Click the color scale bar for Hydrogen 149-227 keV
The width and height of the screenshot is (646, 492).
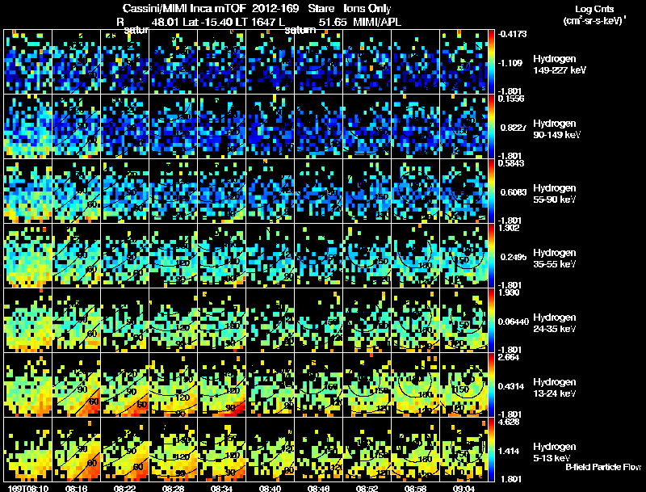click(491, 61)
